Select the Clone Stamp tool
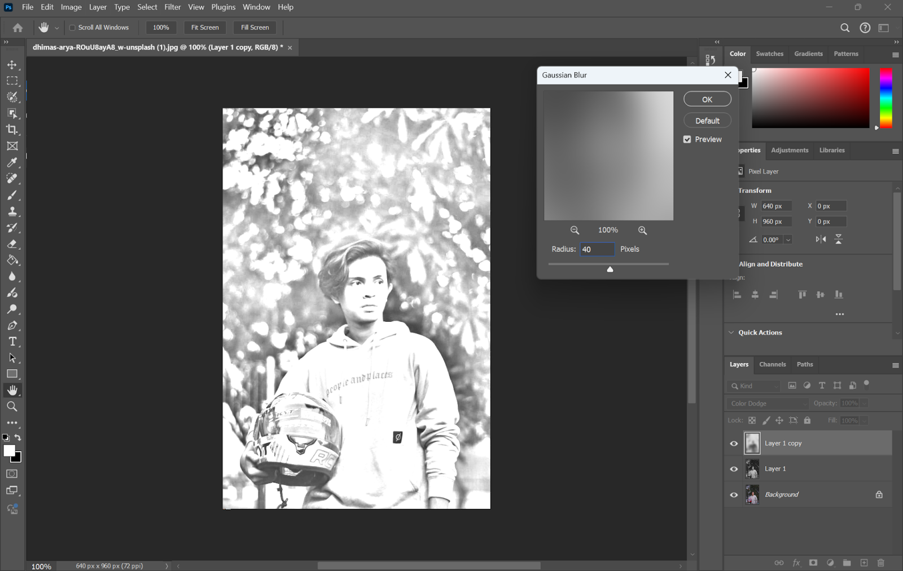903x571 pixels. [x=12, y=211]
